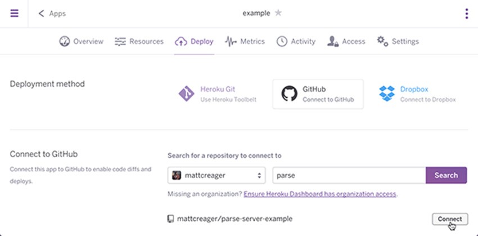Image resolution: width=478 pixels, height=236 pixels.
Task: Click the example app name title
Action: click(x=256, y=14)
